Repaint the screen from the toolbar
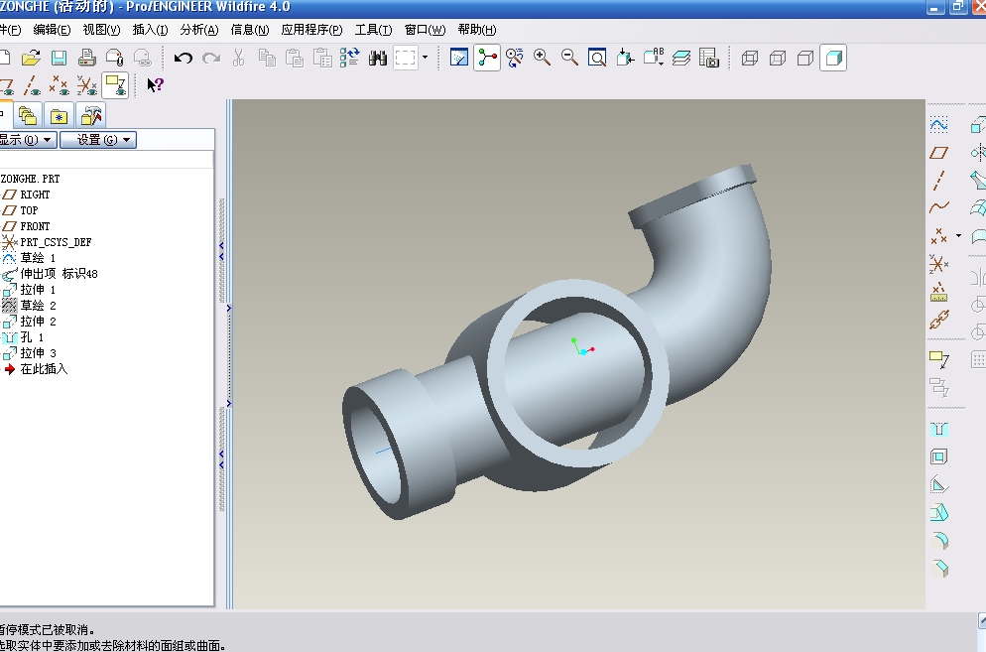986x652 pixels. pos(459,58)
